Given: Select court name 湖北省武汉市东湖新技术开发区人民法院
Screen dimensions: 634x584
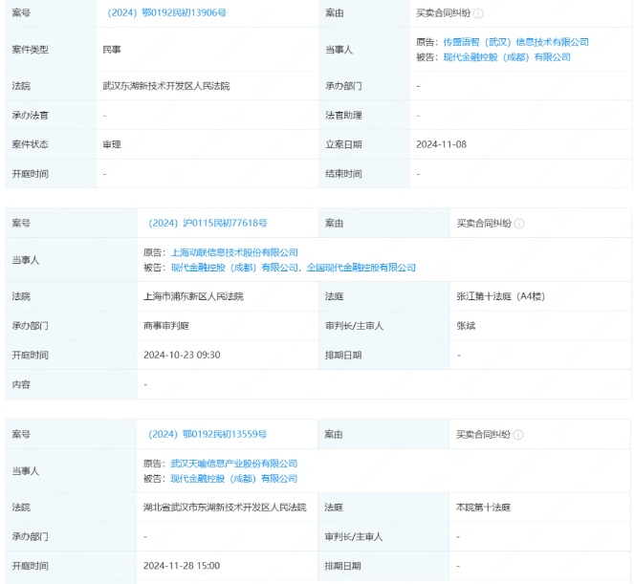Looking at the screenshot, I should (225, 508).
